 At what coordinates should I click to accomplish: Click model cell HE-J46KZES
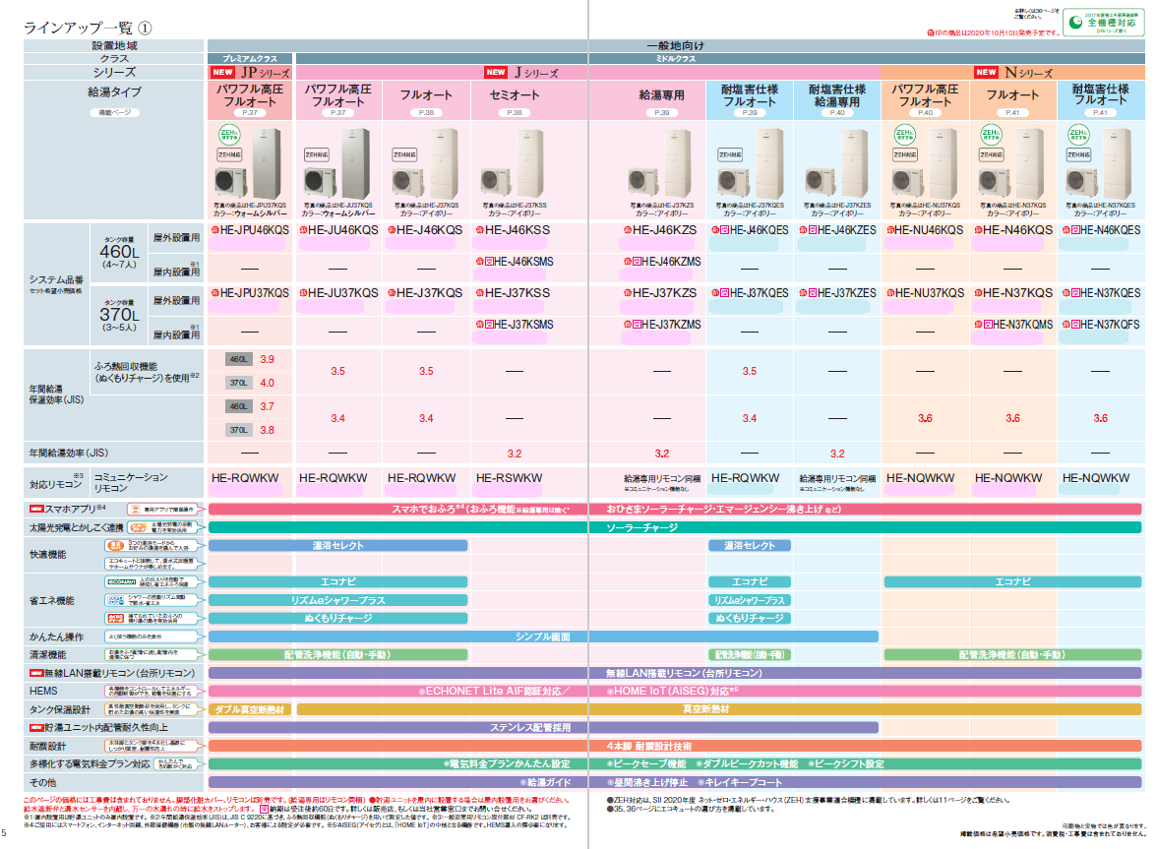point(837,230)
